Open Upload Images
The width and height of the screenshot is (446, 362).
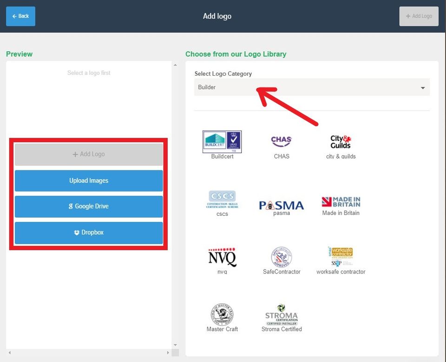coord(89,181)
